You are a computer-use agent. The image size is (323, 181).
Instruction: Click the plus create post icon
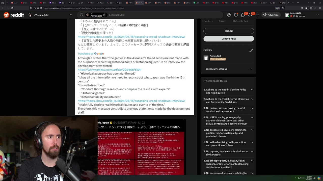pos(257,15)
